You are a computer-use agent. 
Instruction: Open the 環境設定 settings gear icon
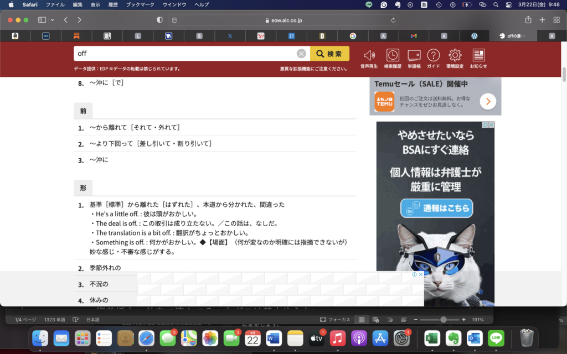454,55
